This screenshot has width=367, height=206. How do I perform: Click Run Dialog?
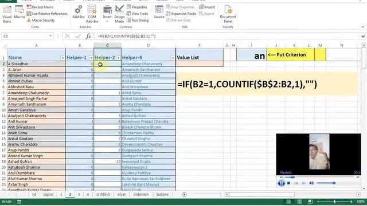coord(138,21)
